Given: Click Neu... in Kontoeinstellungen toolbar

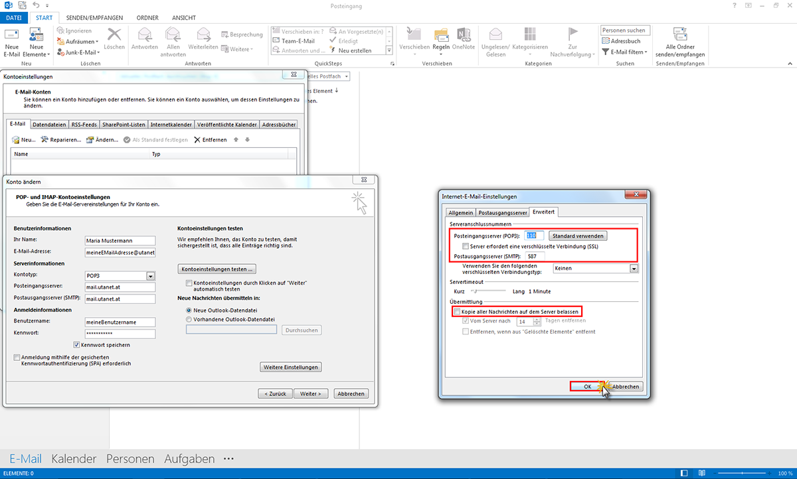Looking at the screenshot, I should click(x=24, y=140).
